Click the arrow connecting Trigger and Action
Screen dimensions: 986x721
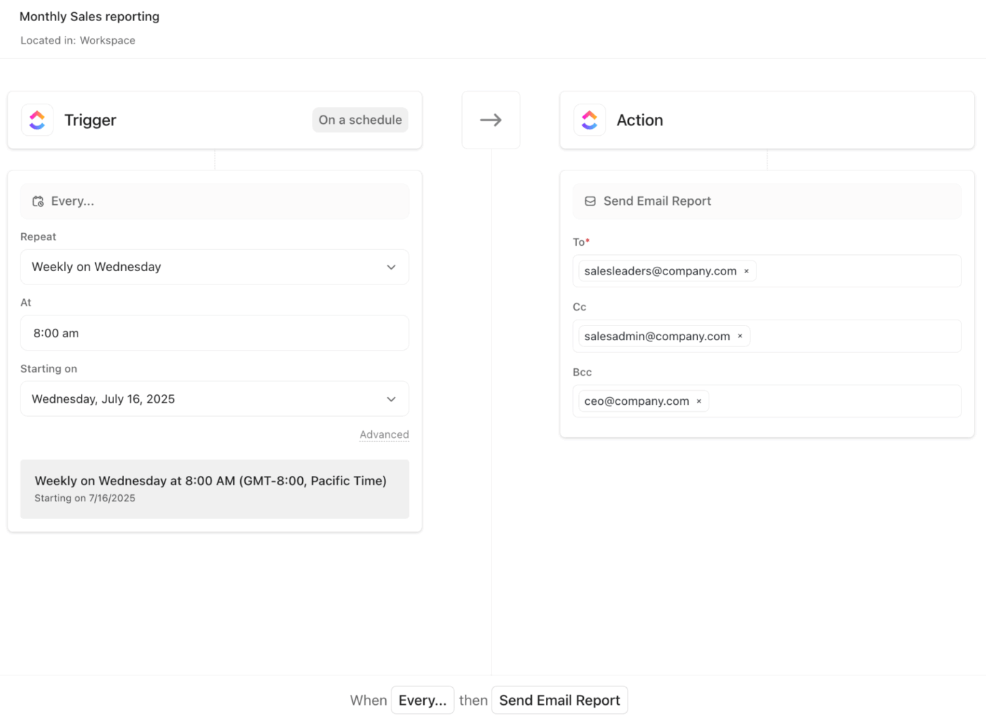(x=491, y=120)
